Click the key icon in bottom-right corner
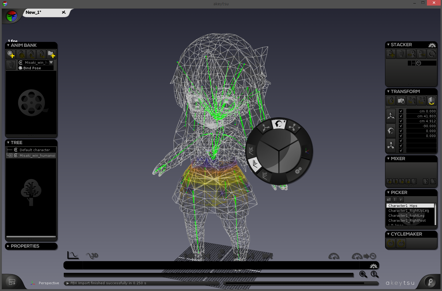Image resolution: width=442 pixels, height=291 pixels. click(x=430, y=281)
